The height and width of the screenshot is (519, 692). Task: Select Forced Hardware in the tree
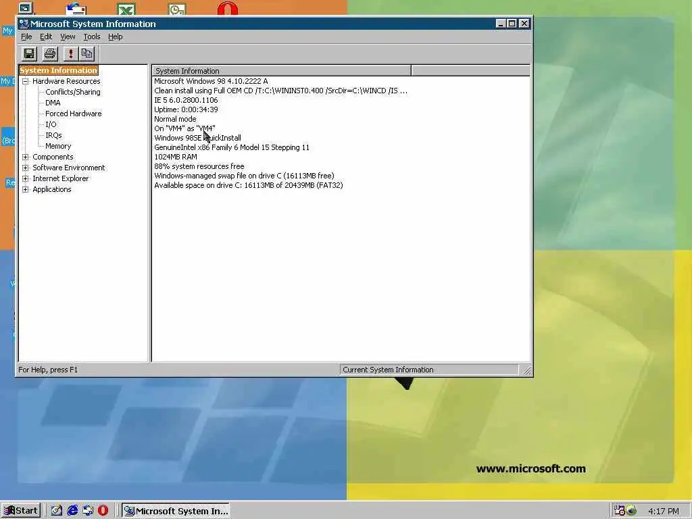pyautogui.click(x=73, y=114)
